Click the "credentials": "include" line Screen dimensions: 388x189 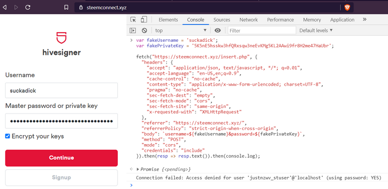coord(173,151)
